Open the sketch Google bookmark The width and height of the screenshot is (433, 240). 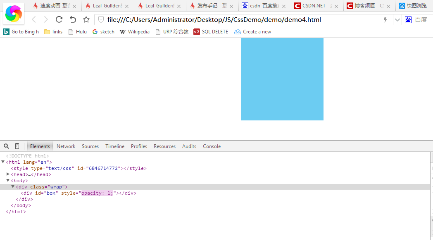[103, 32]
